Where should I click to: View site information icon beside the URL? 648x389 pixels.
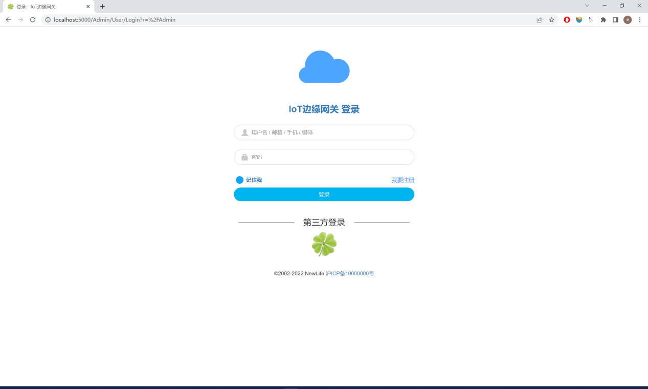pyautogui.click(x=48, y=20)
